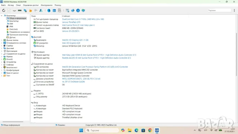238x134 pixels.
Task: Open Copilot from the taskbar
Action: coord(123,130)
